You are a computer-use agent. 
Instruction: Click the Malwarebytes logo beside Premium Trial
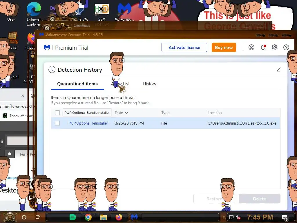click(47, 47)
